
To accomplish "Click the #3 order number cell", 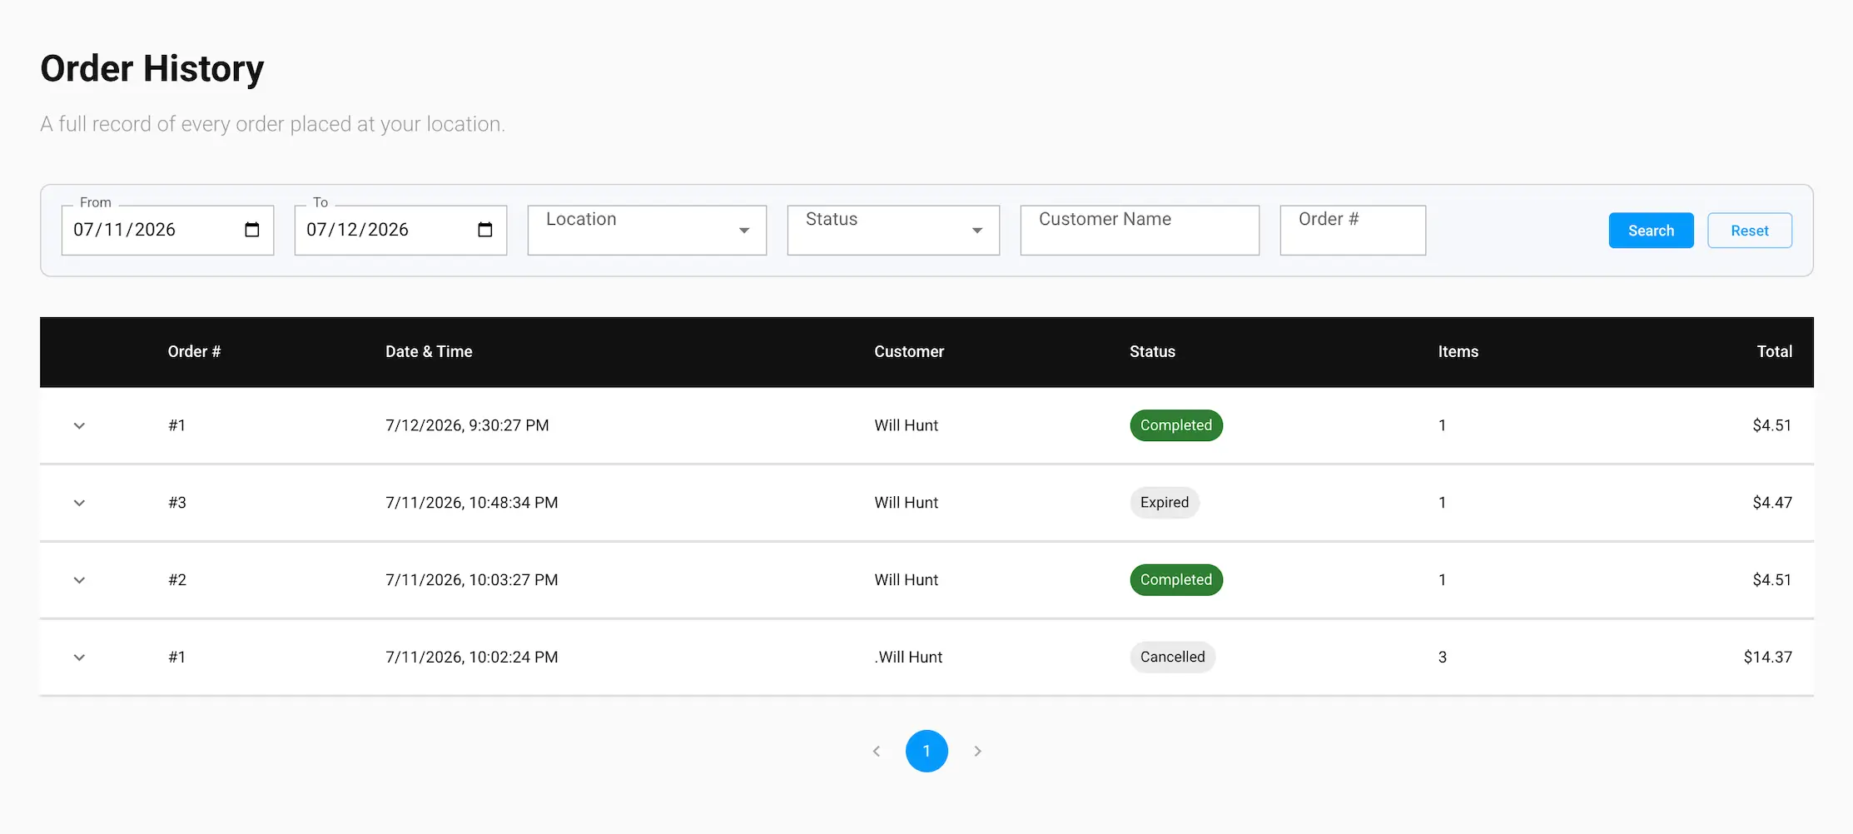I will (x=177, y=503).
